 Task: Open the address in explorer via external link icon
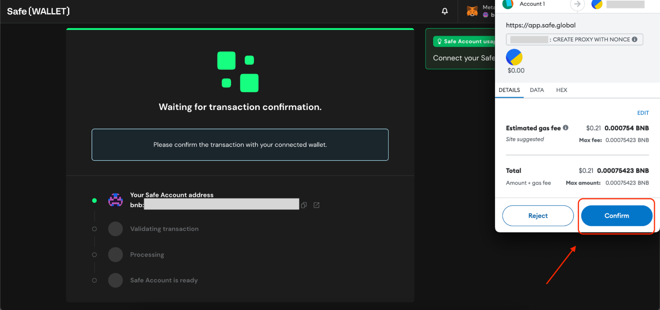(x=316, y=205)
